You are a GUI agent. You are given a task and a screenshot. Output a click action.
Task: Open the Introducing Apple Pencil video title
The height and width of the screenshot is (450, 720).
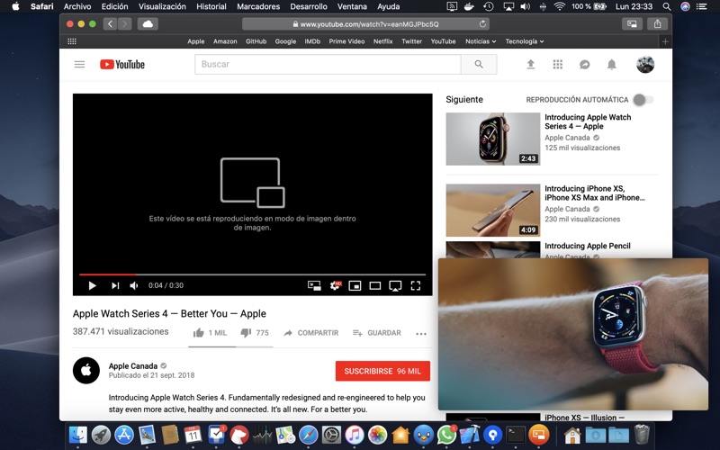click(x=588, y=246)
